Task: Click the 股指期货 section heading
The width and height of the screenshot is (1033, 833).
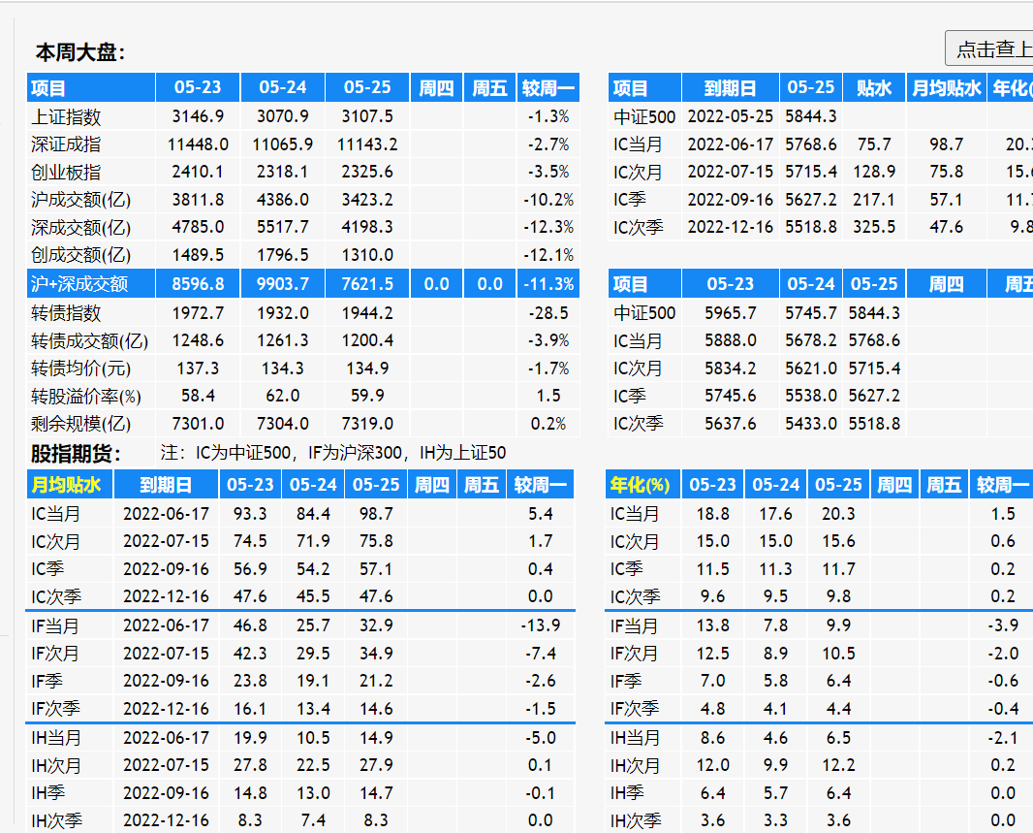Action: click(76, 454)
